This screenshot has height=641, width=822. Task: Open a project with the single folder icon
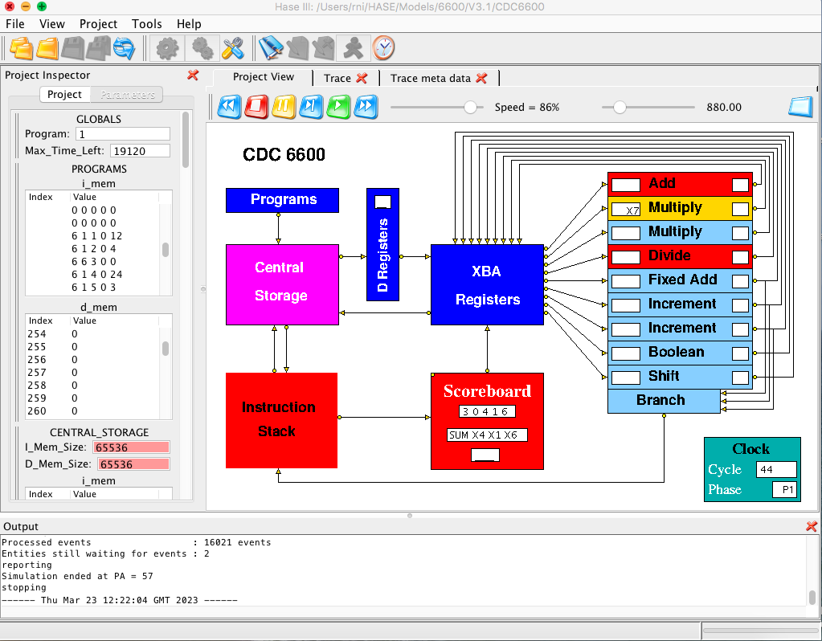click(x=47, y=48)
